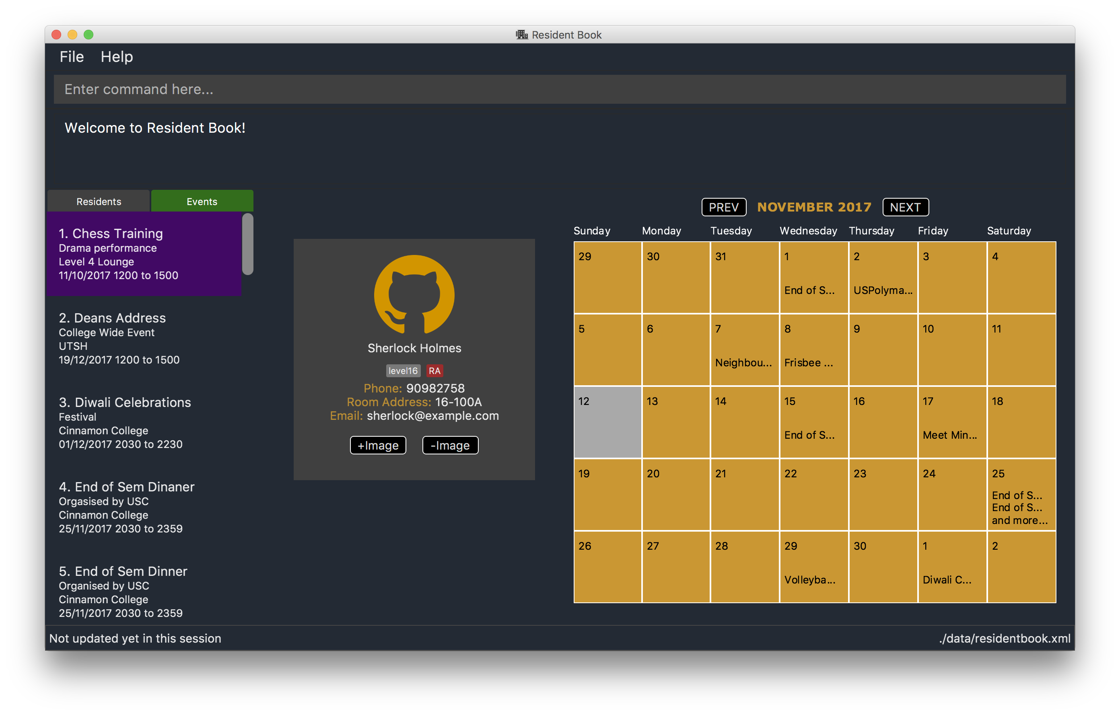Click the USPolyma... event on day 2
Viewport: 1120px width, 715px height.
[883, 290]
